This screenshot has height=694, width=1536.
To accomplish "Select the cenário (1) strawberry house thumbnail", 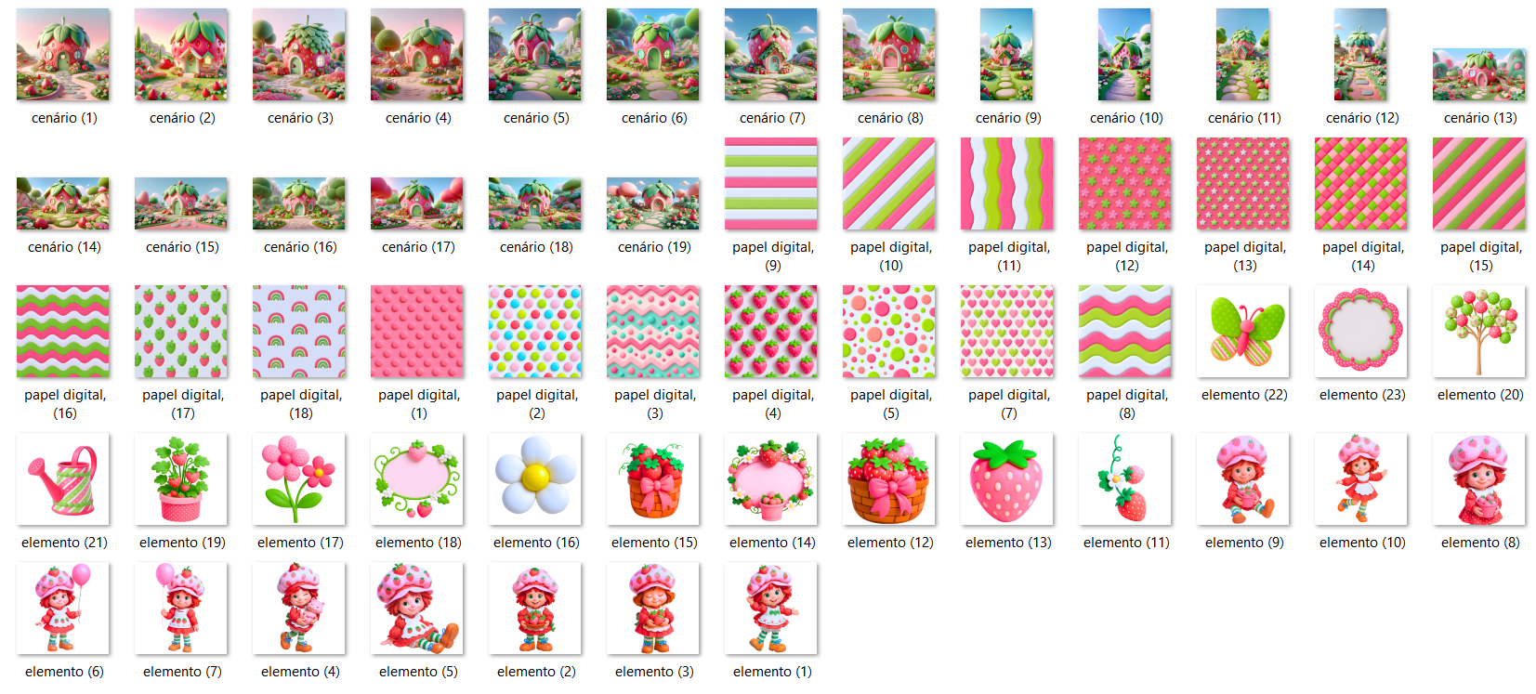I will click(63, 55).
